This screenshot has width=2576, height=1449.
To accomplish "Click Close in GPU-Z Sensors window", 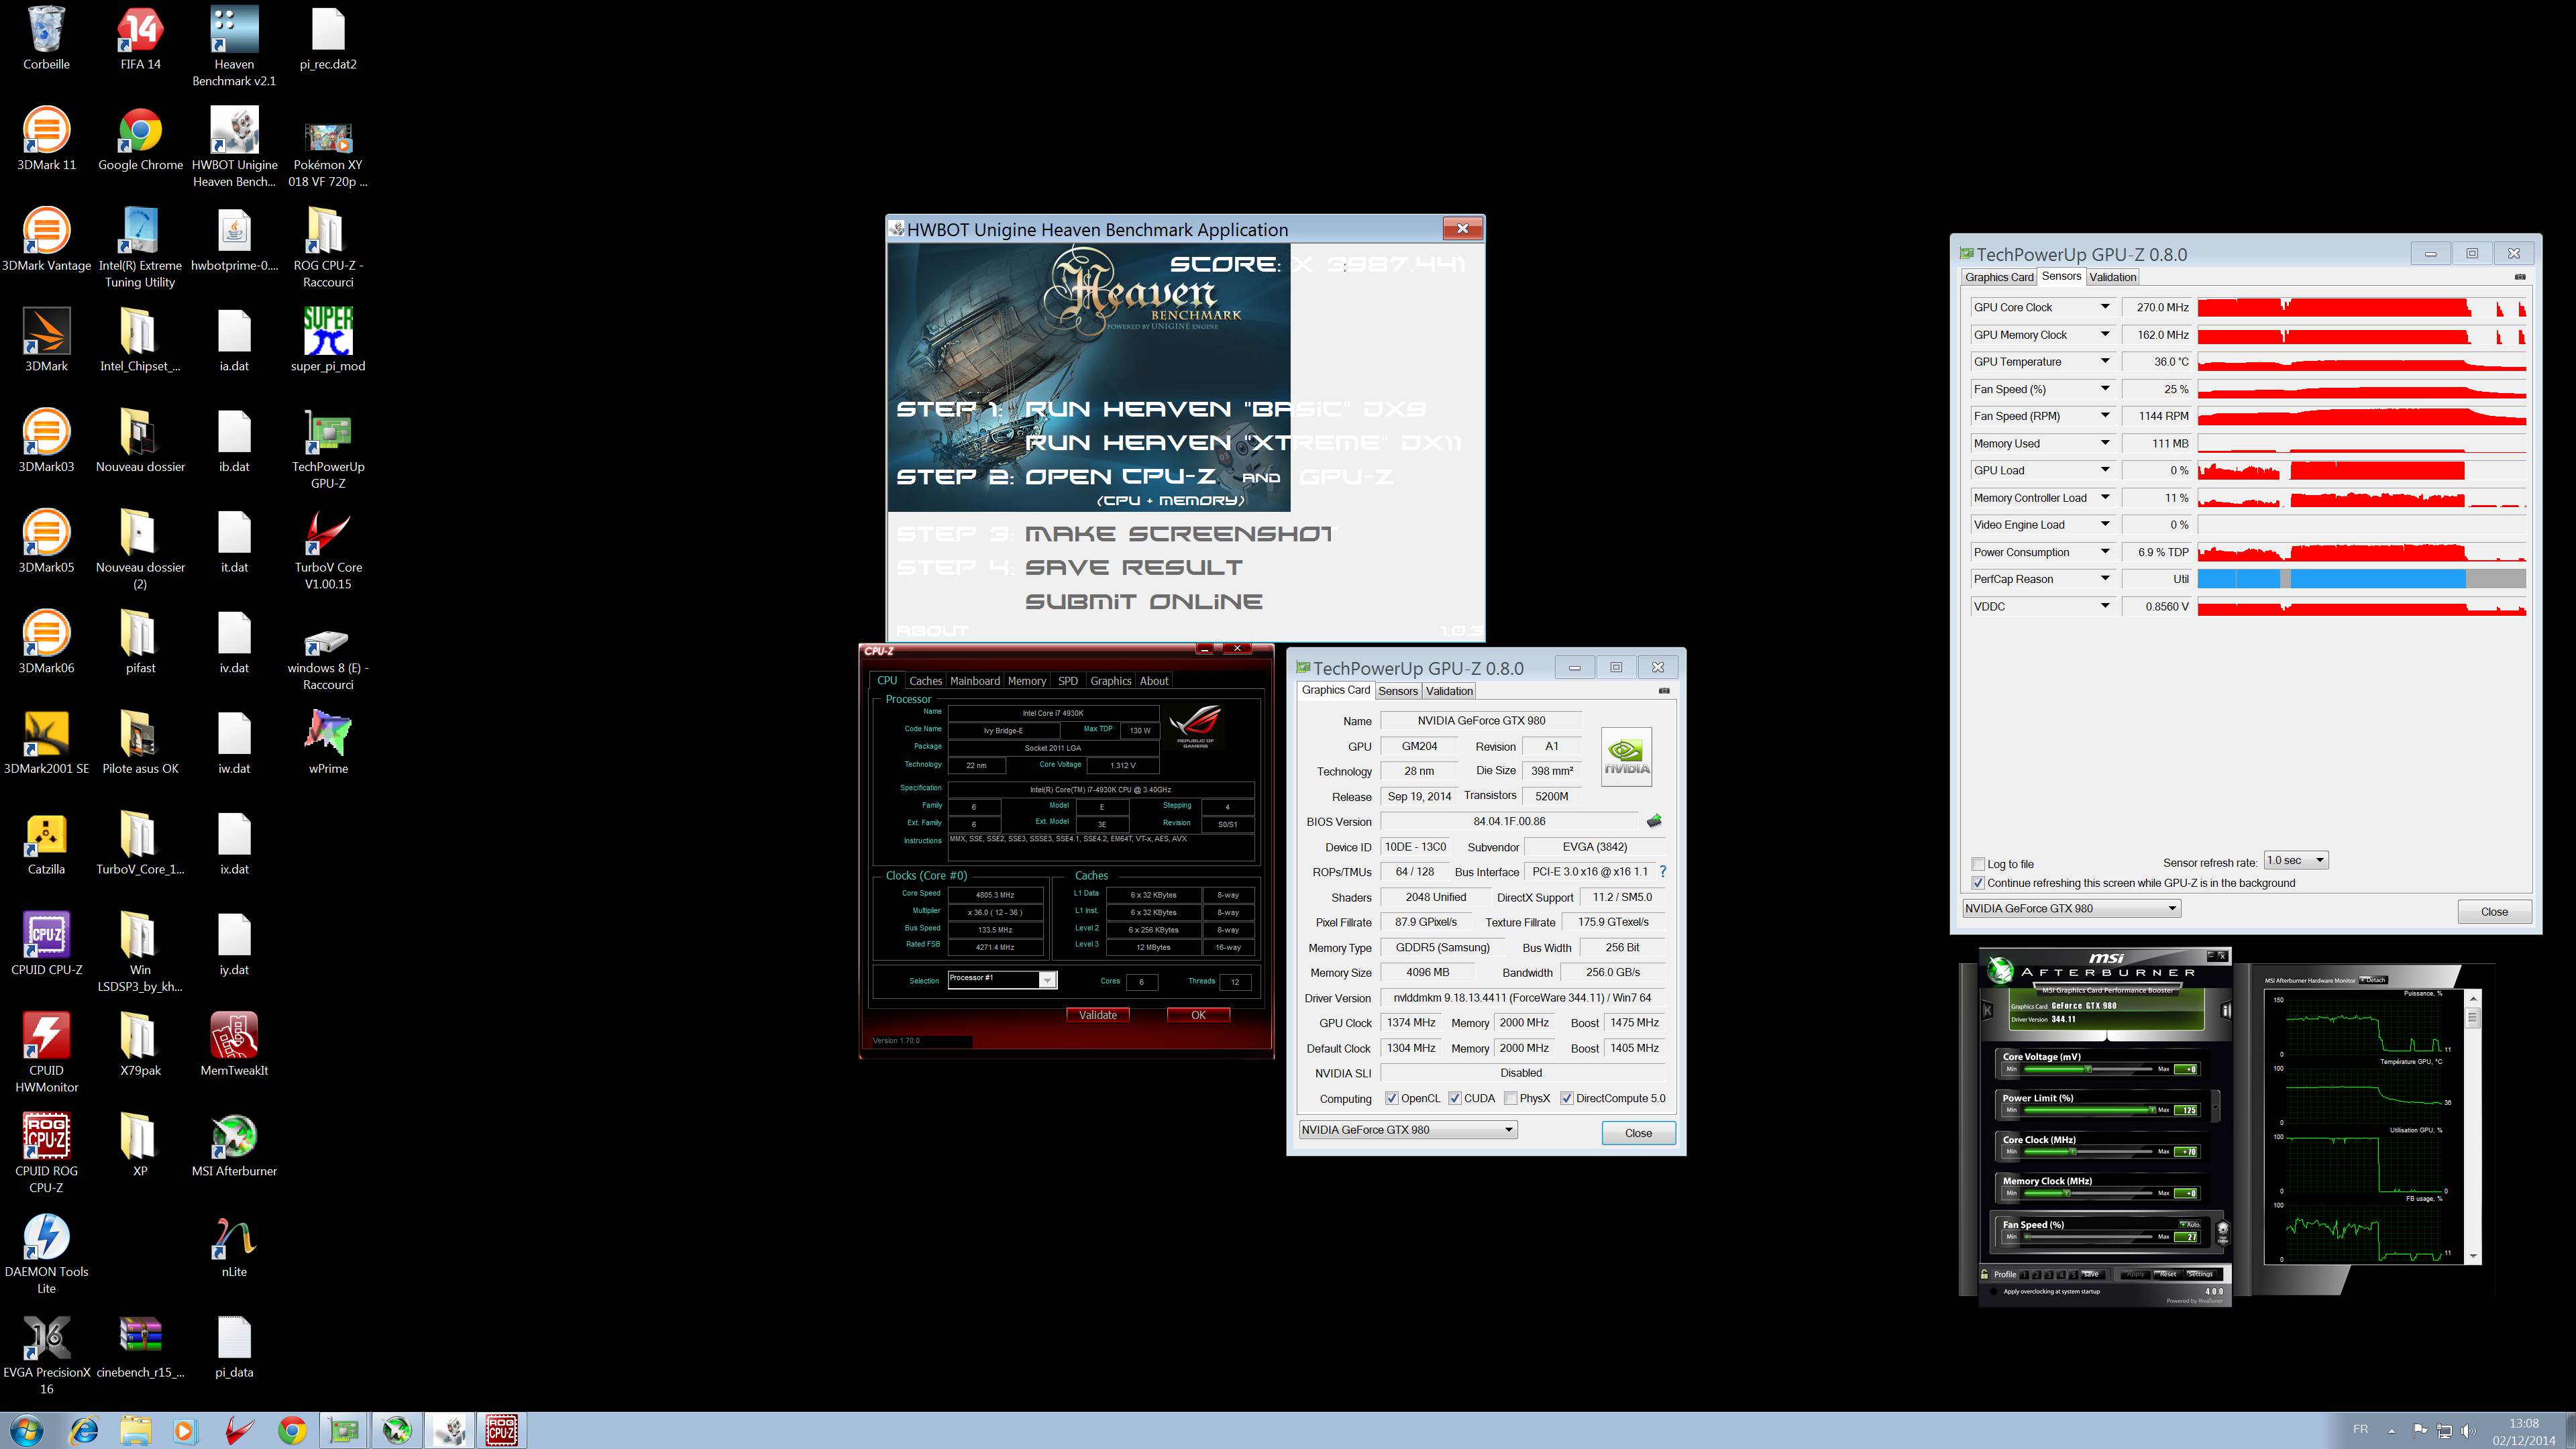I will coord(2494,911).
